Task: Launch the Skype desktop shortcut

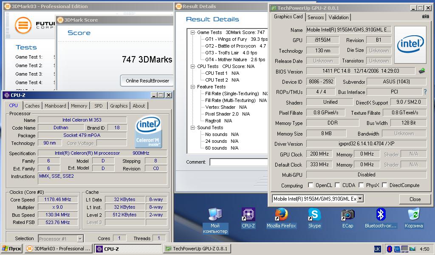Action: click(315, 218)
